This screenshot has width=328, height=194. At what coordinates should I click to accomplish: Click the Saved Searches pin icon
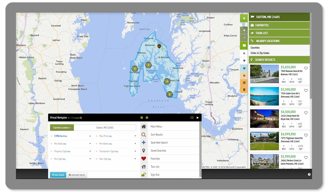144,151
